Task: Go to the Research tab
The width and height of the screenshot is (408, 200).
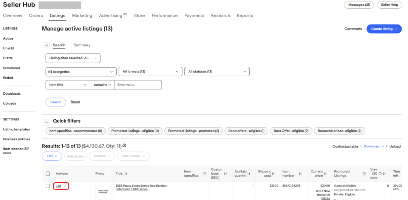Action: (x=220, y=15)
